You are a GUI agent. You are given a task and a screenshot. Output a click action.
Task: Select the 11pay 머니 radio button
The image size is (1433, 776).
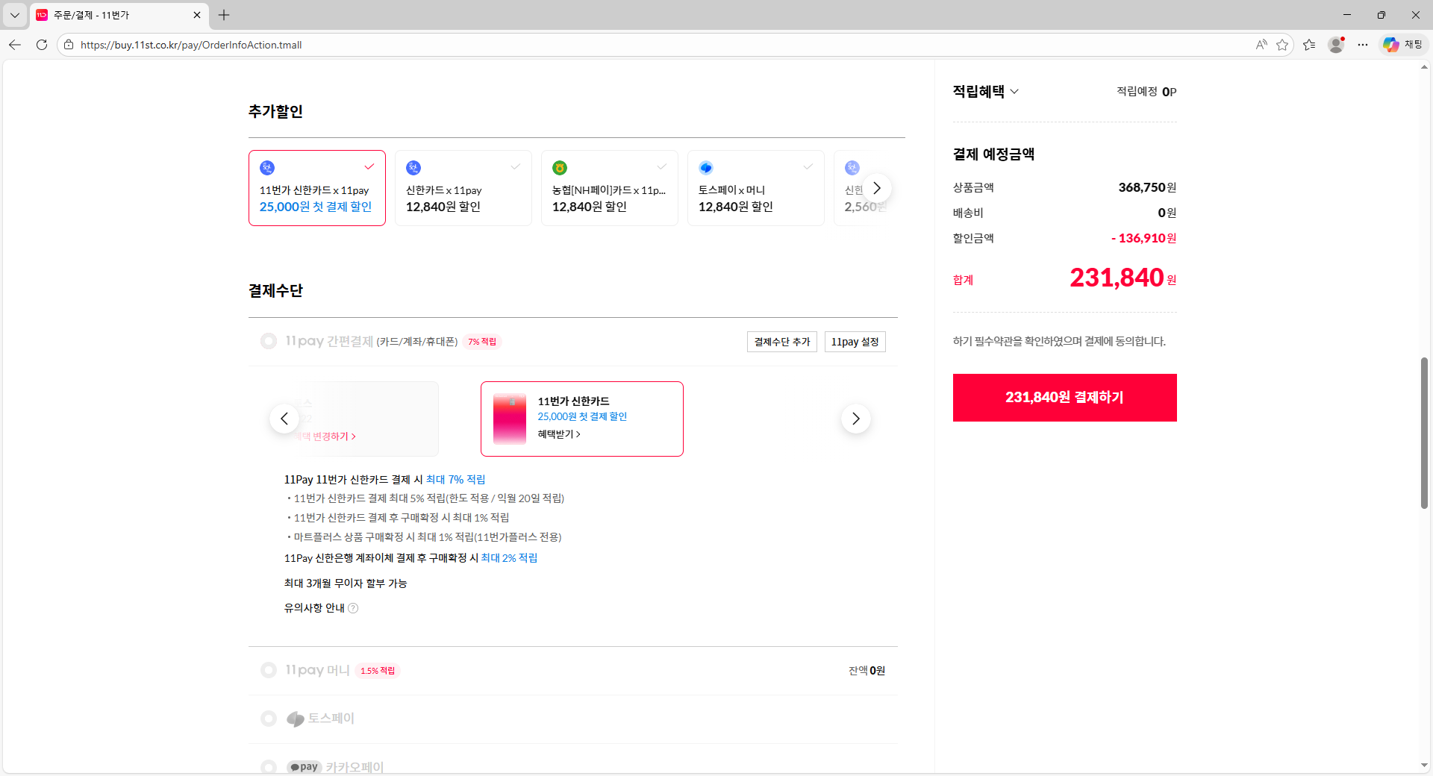coord(269,670)
